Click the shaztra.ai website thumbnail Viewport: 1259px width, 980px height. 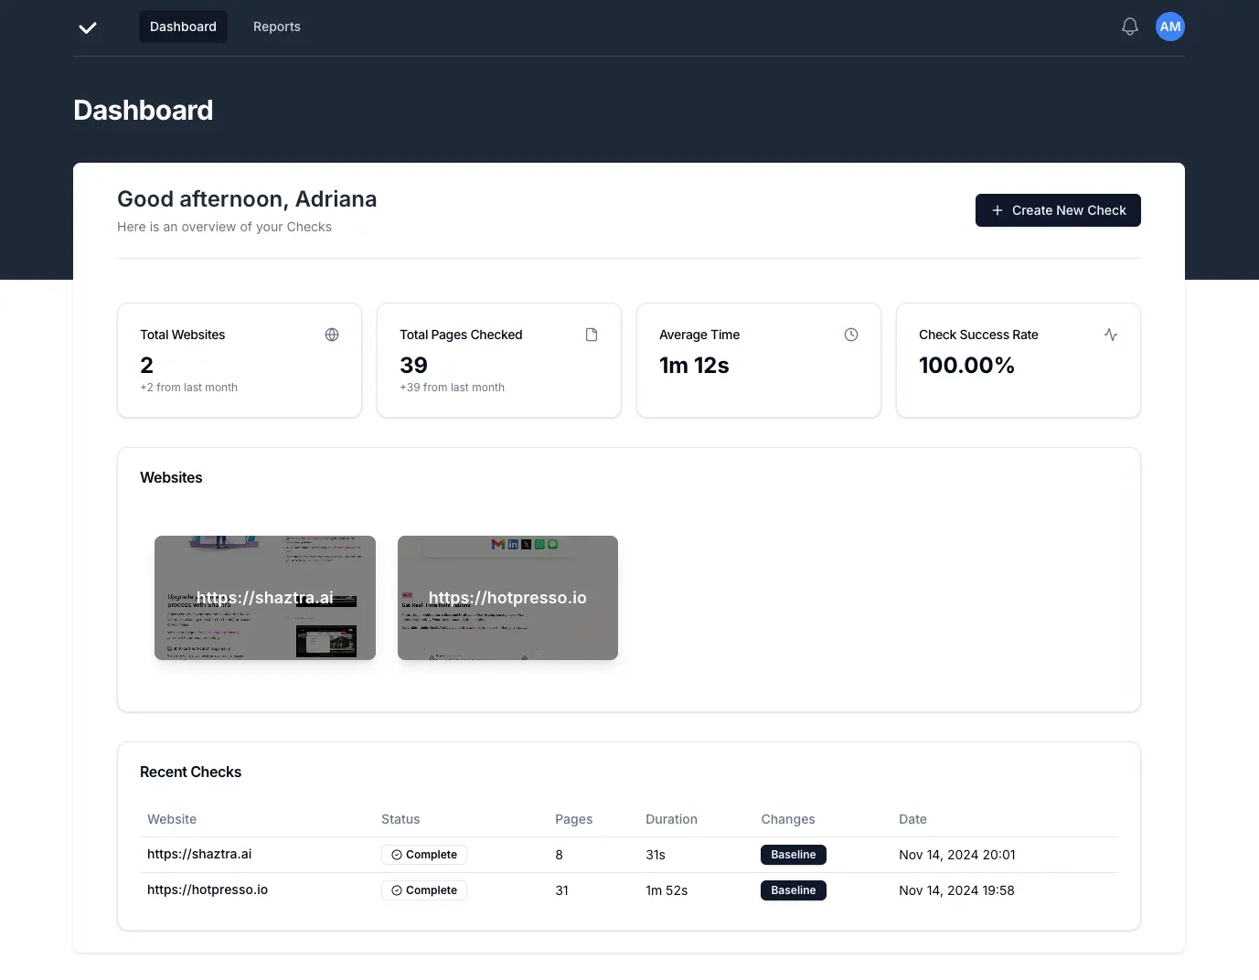tap(264, 597)
